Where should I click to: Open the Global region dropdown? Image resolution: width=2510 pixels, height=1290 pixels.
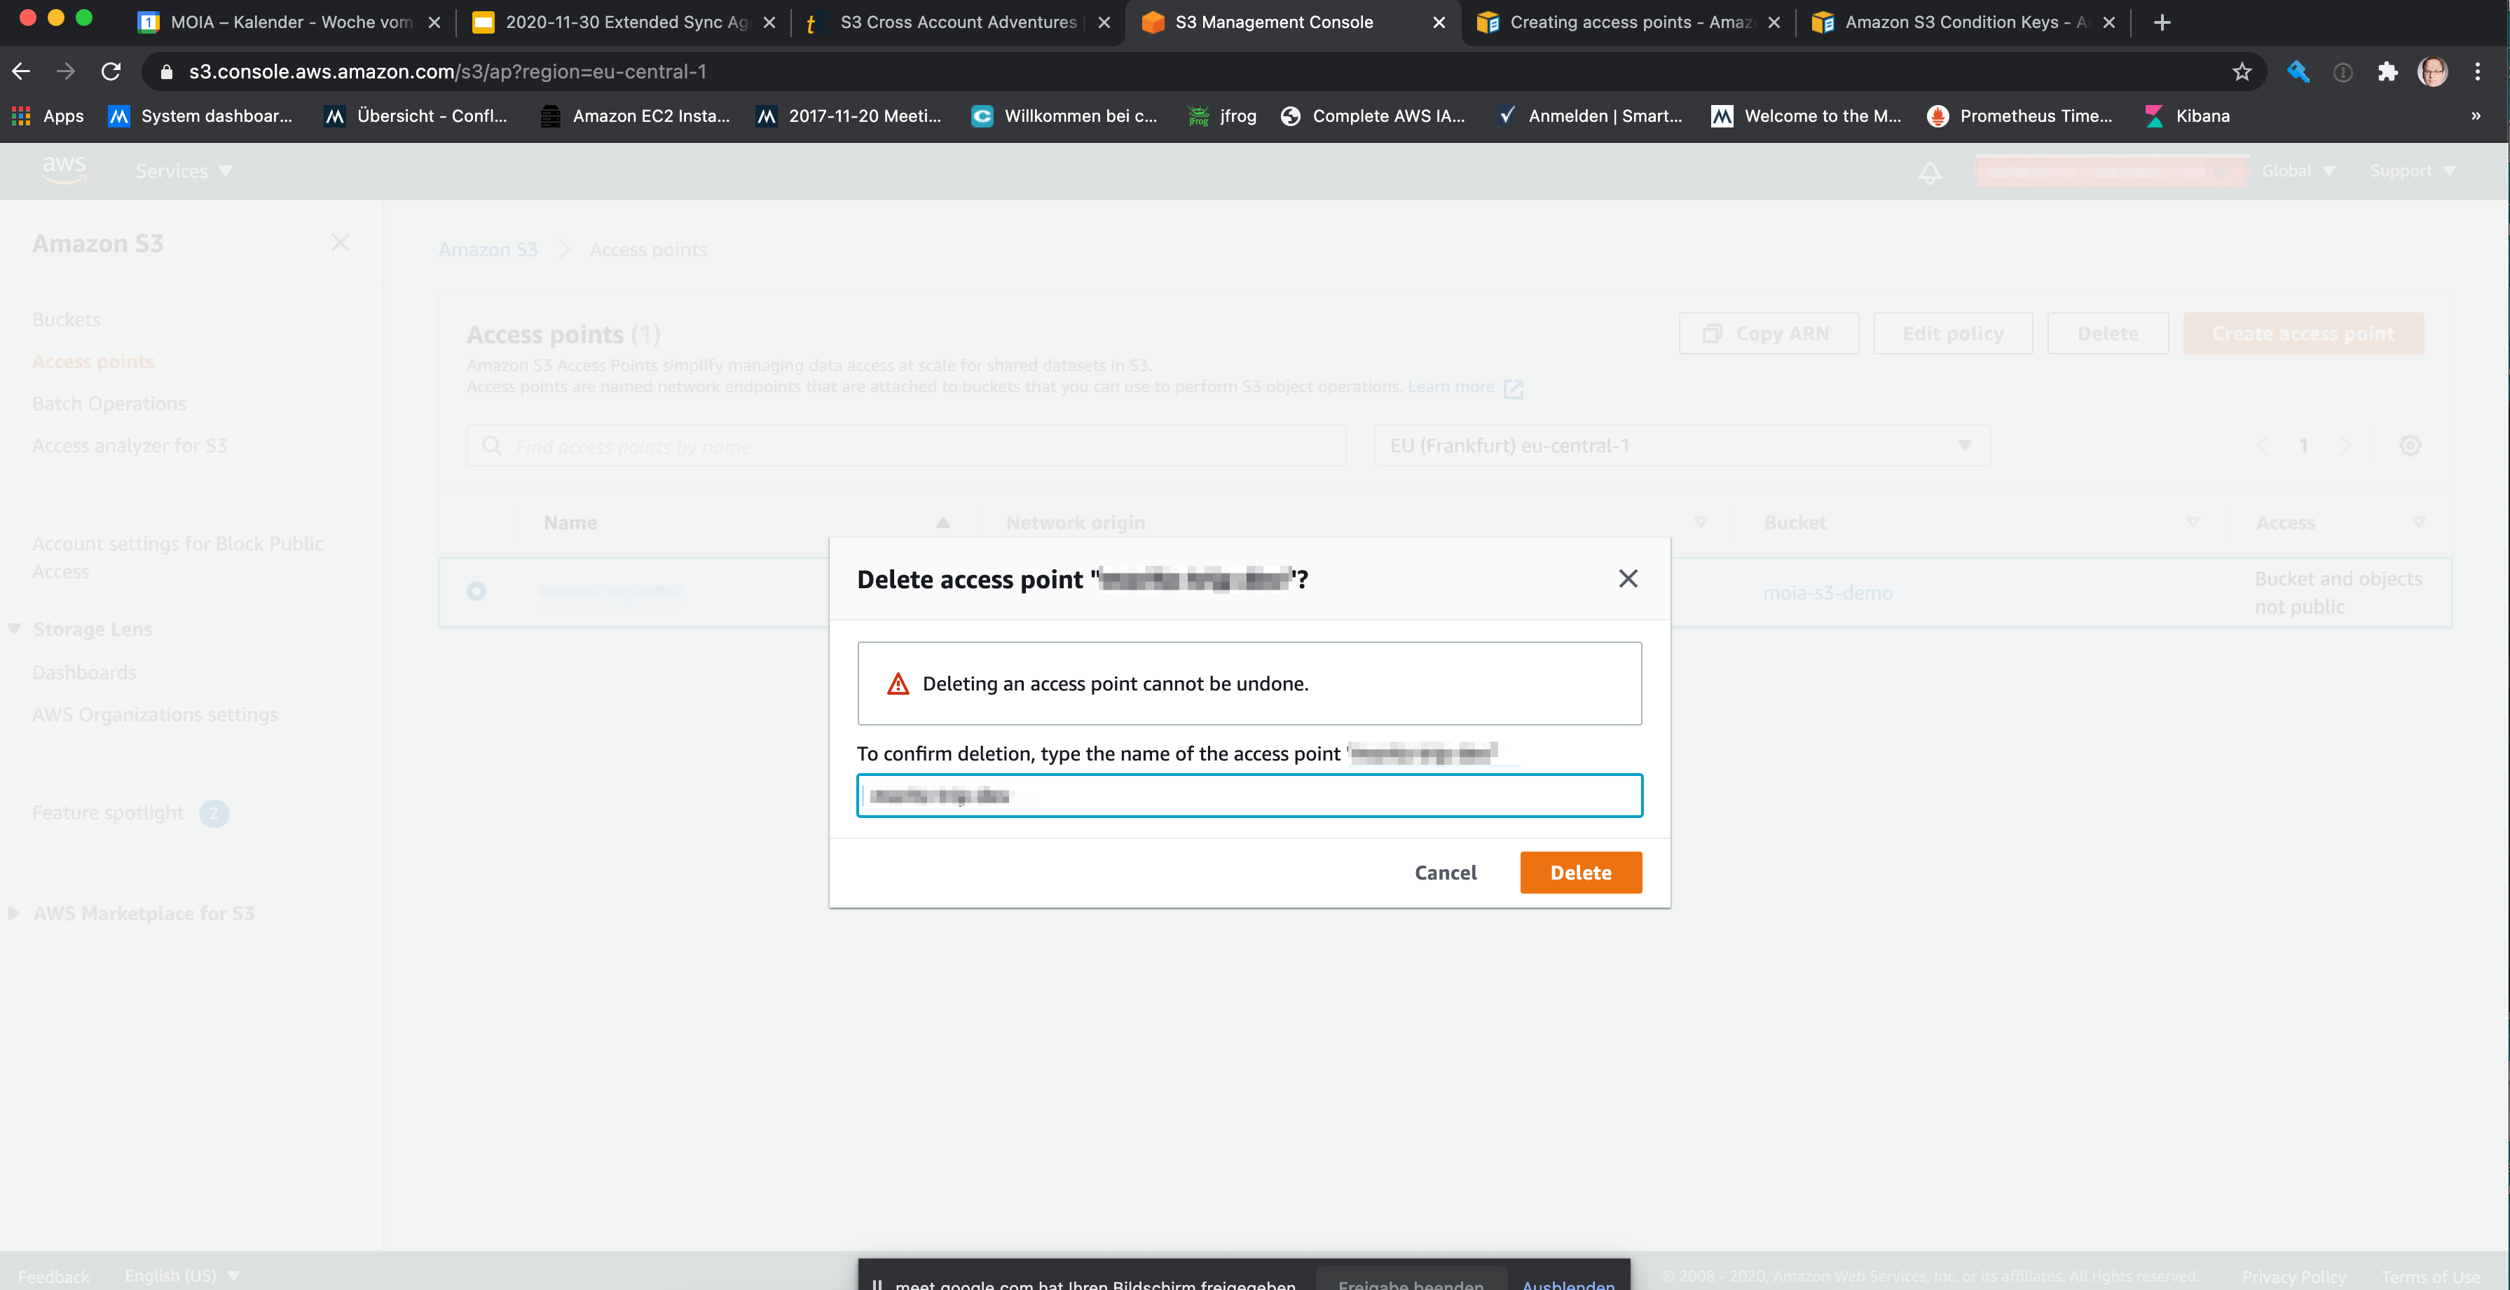pos(2298,172)
